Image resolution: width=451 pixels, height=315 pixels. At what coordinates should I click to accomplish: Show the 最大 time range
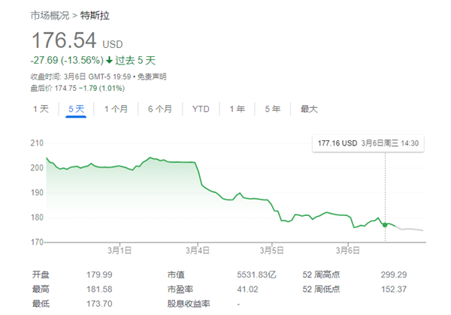click(309, 109)
